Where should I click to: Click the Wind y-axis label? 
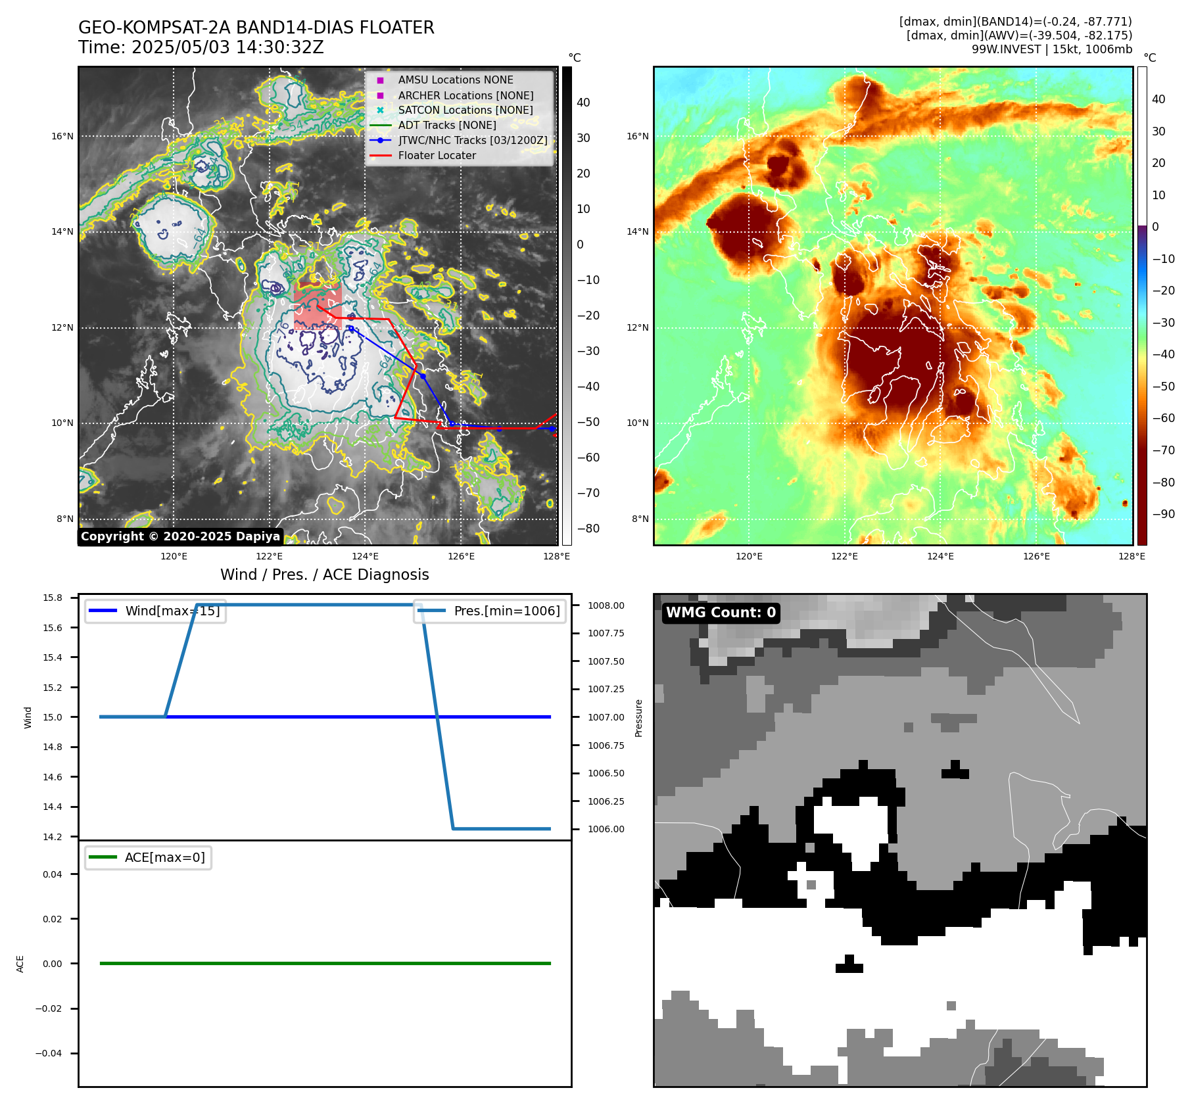click(28, 717)
